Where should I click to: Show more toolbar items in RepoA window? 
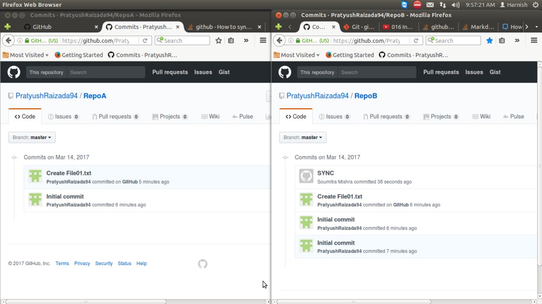[246, 40]
